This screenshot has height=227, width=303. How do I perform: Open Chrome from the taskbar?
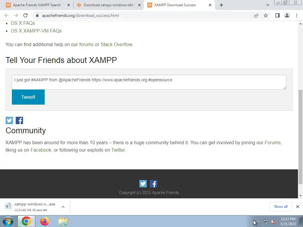tap(26, 221)
